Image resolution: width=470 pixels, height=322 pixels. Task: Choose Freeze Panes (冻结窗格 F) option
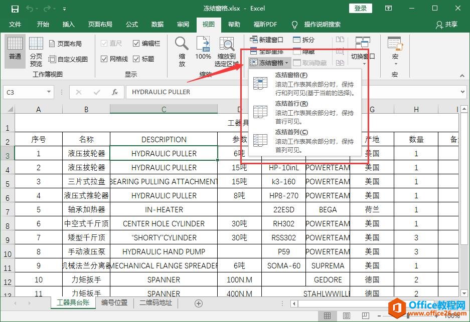(x=305, y=84)
